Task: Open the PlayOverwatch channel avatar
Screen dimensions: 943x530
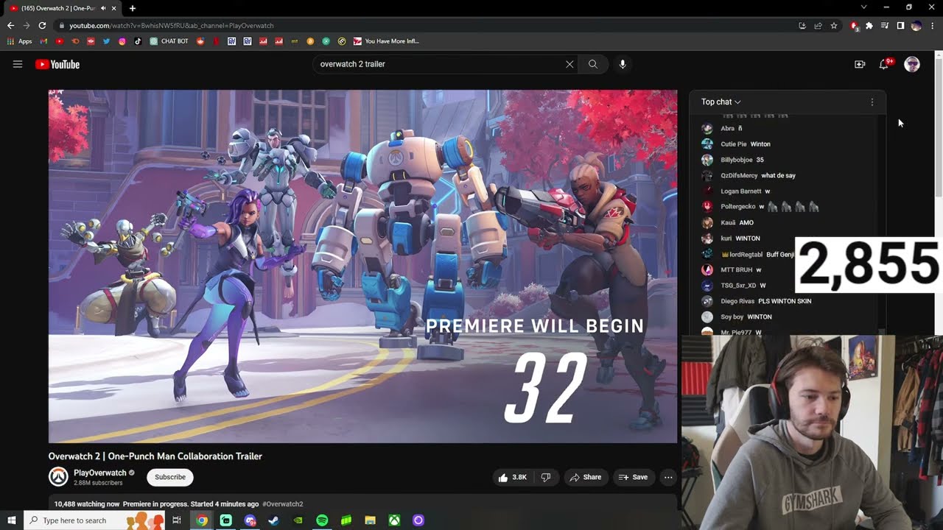Action: 58,477
